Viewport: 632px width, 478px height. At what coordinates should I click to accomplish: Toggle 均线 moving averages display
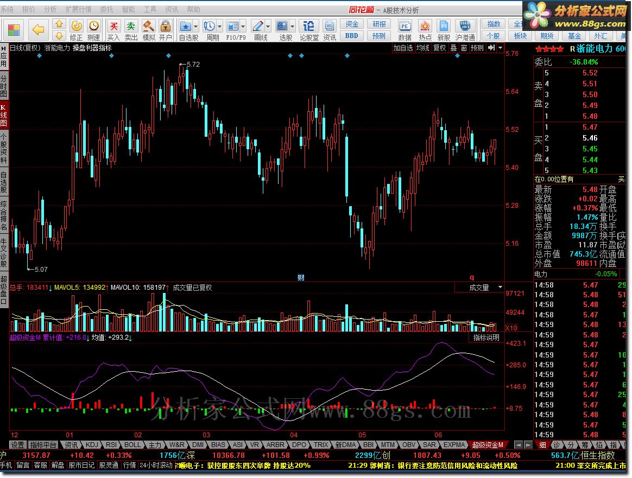tap(423, 48)
